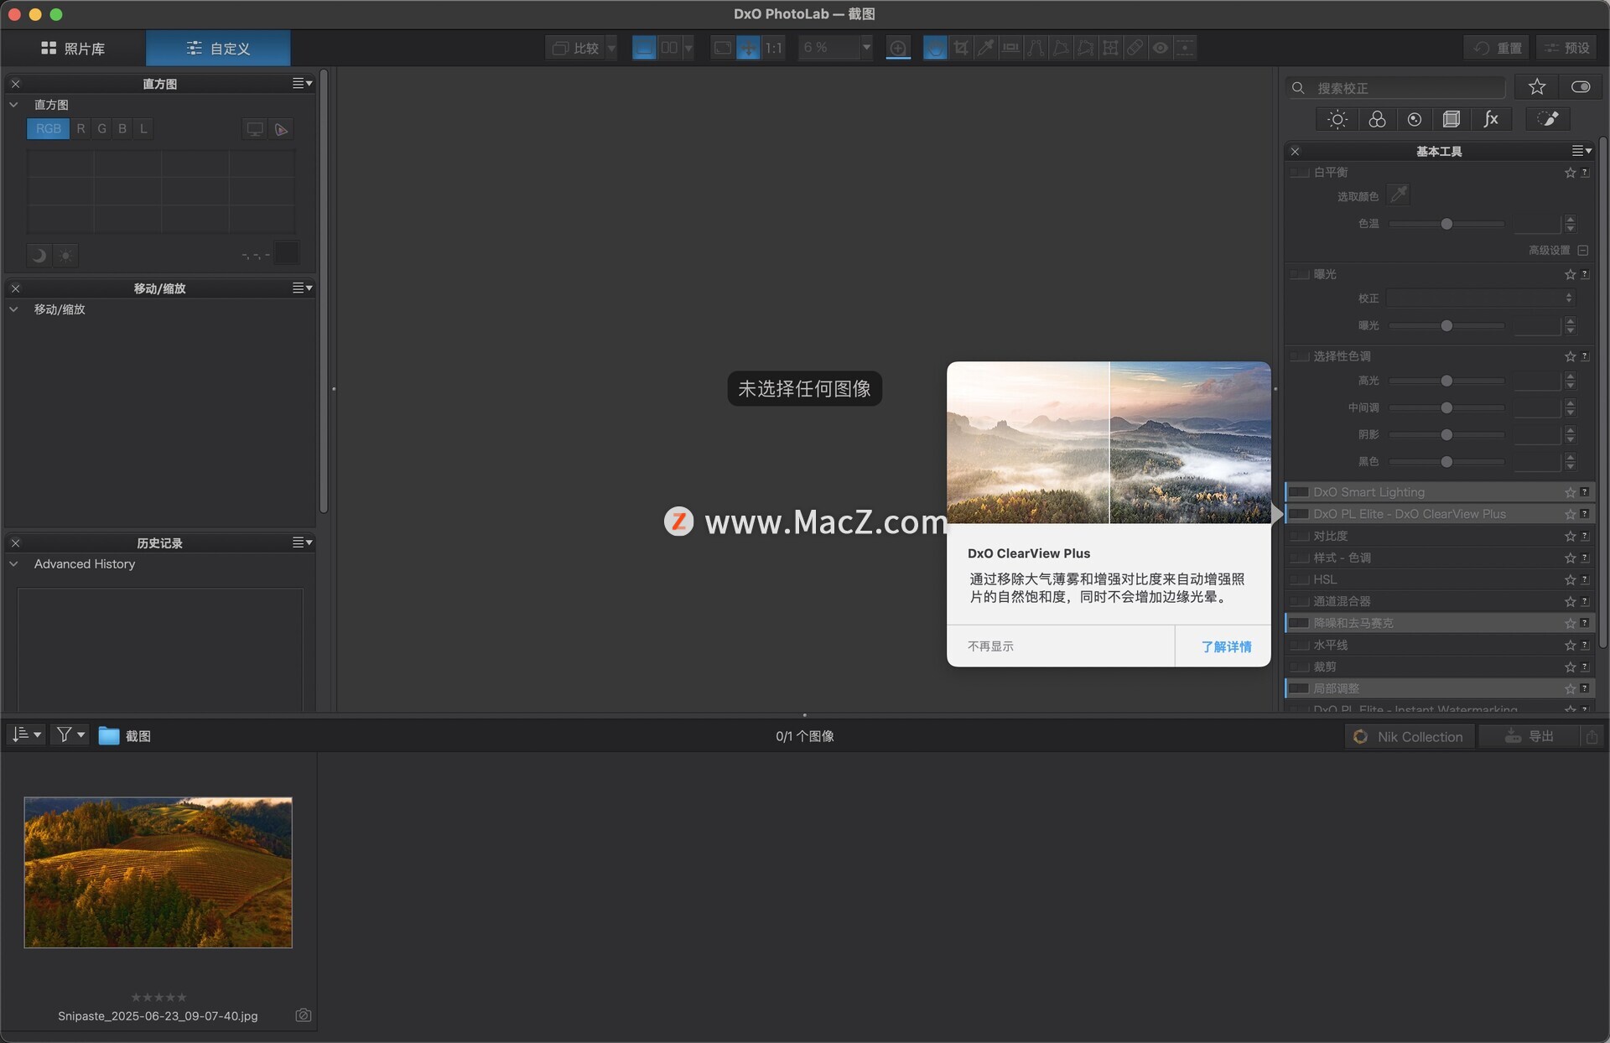Show geometry corrections palette (cube icon)
Screen dimensions: 1610x1043
1452,119
